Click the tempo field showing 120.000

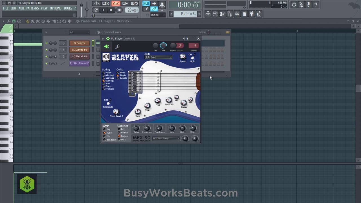(131, 10)
